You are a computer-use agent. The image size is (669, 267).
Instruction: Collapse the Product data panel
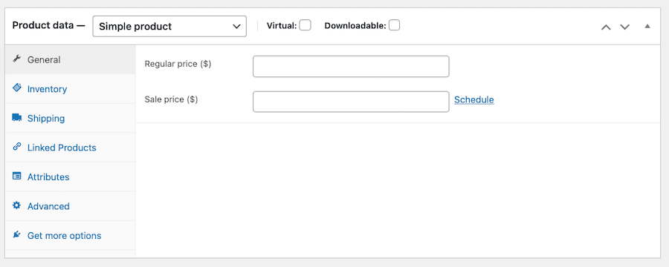(647, 27)
